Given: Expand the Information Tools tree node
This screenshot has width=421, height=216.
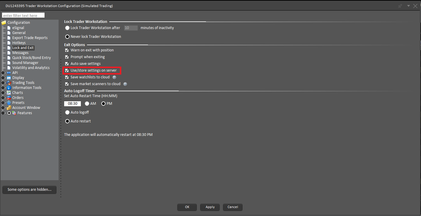Looking at the screenshot, I should click(x=3, y=88).
